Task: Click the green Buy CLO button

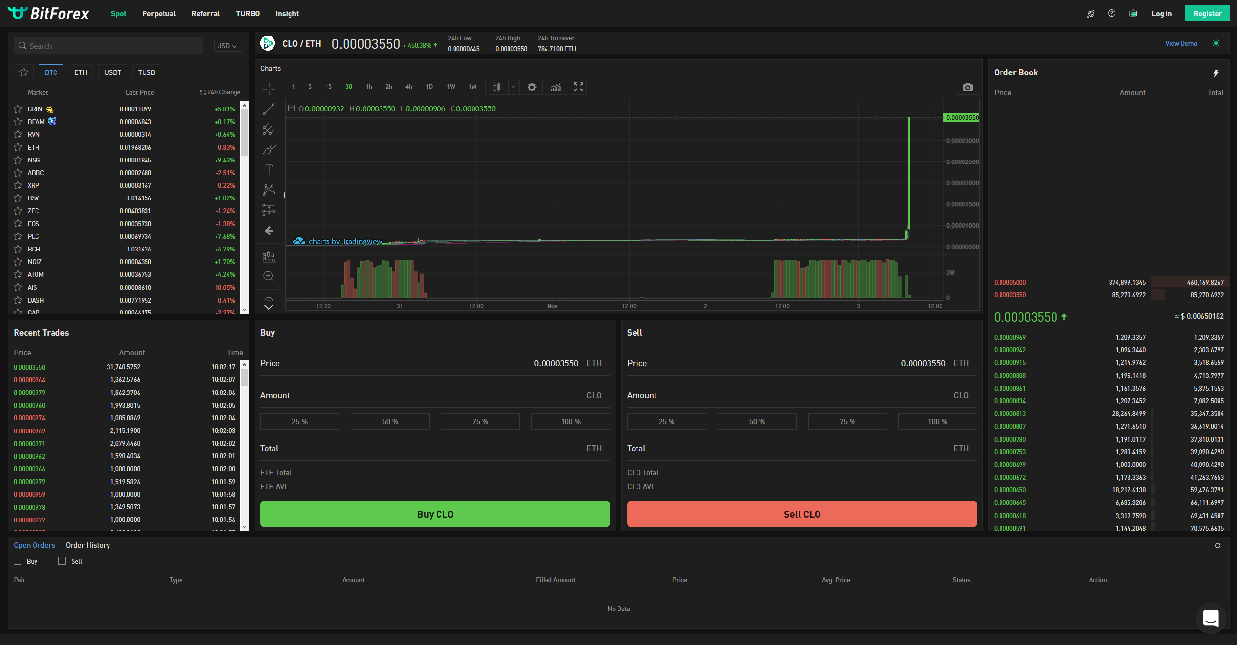Action: click(x=435, y=514)
